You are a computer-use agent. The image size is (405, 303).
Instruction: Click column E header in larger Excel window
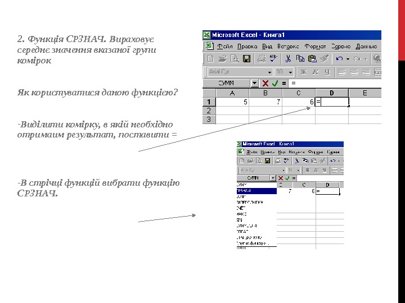tap(365, 93)
